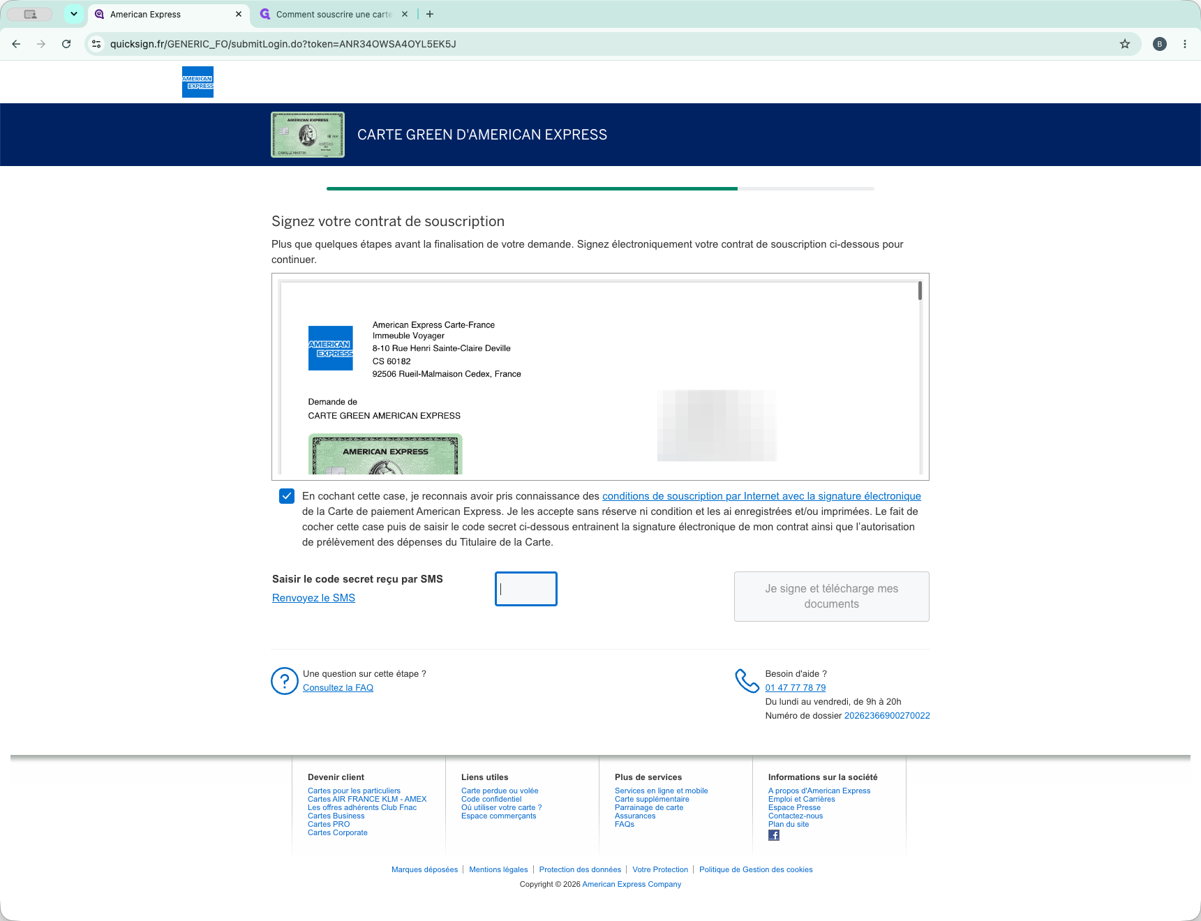Open 'Consultez la FAQ' link
Screen dimensions: 1201x921
[338, 688]
